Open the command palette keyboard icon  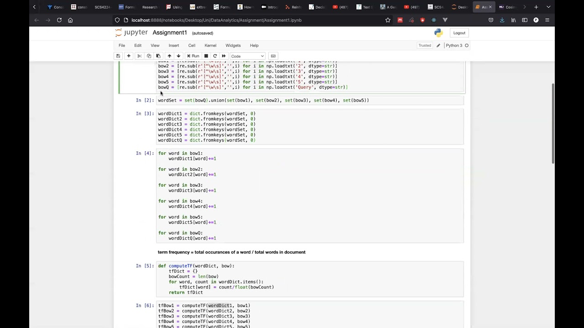click(x=273, y=56)
